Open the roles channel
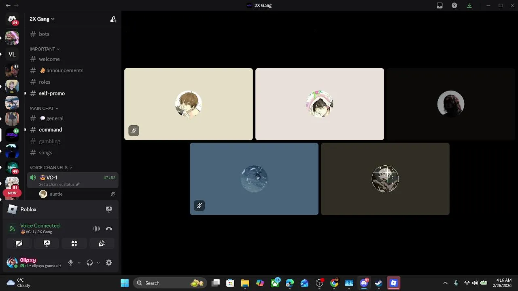The height and width of the screenshot is (291, 518). click(73, 82)
